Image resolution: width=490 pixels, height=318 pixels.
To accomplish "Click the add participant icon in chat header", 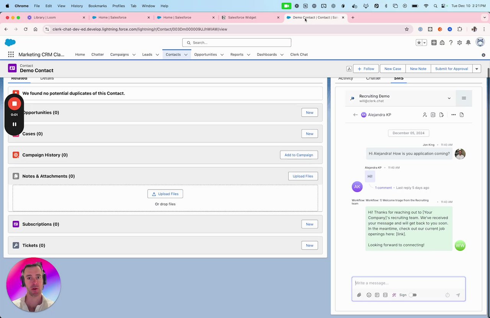I will 425,115.
